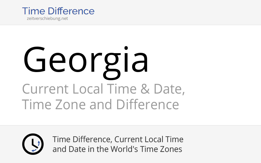
Task: Click the clock icon in the footer
Action: point(33,144)
